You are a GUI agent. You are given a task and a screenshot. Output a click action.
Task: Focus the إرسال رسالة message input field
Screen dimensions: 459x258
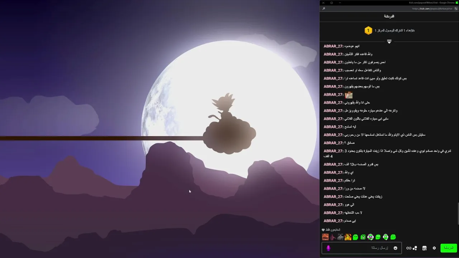362,248
